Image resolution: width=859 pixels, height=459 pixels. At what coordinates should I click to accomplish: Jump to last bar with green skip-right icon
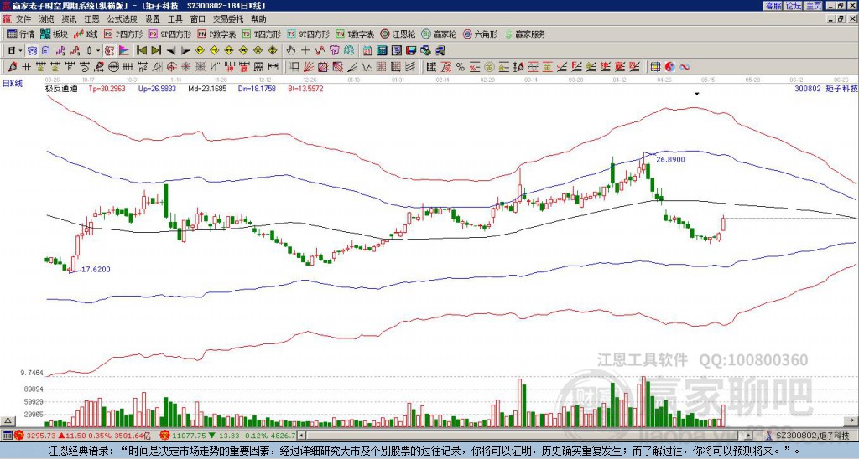(155, 51)
